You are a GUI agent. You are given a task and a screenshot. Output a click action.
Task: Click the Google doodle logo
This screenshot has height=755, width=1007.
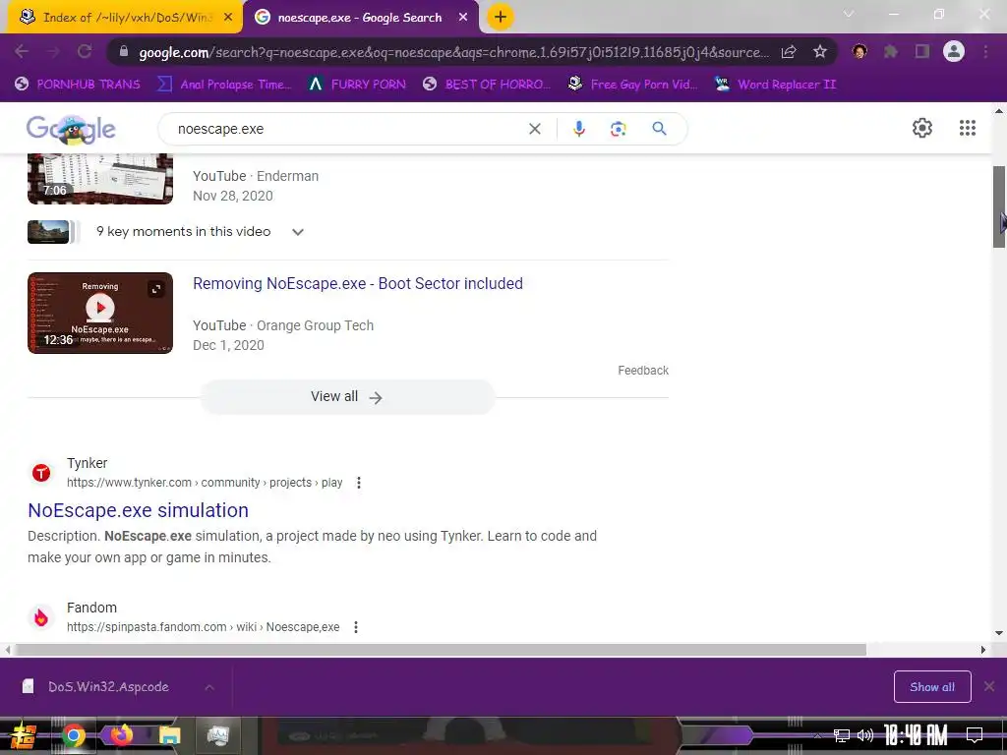[71, 129]
